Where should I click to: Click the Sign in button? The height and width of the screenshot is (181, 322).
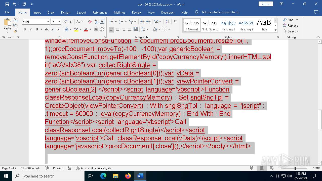click(266, 4)
